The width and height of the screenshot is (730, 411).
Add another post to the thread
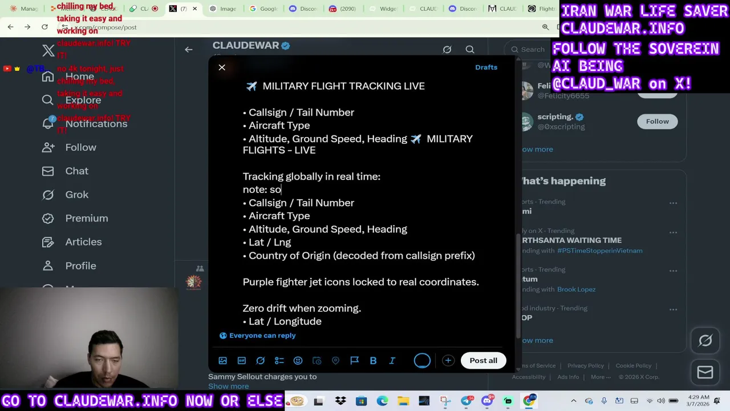(x=448, y=360)
